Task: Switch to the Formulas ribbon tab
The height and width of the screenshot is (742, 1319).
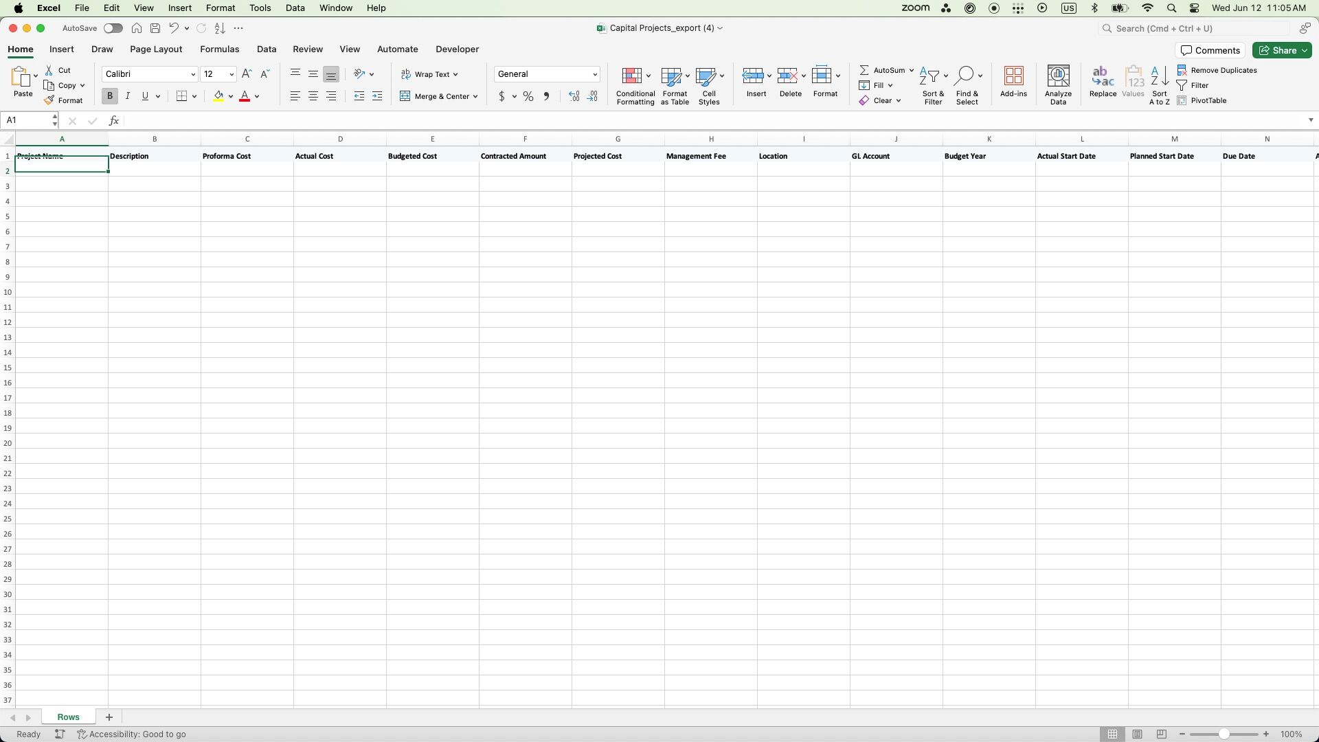Action: point(219,49)
